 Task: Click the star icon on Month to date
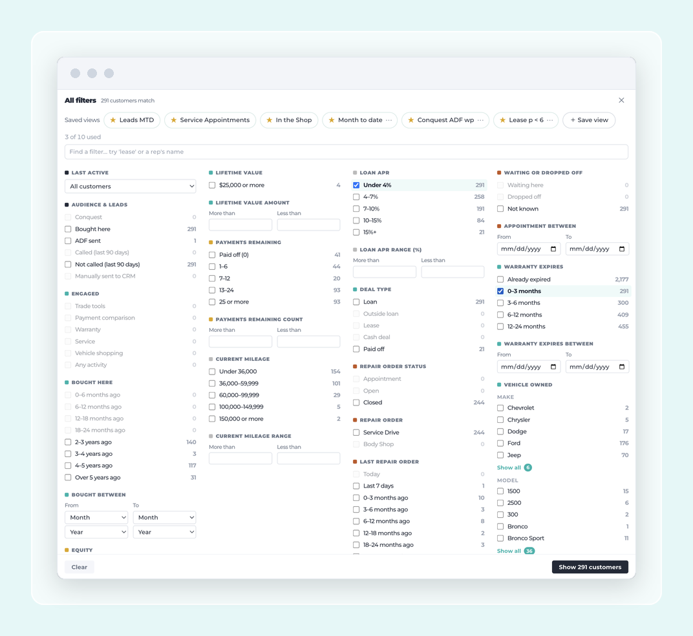(x=332, y=120)
